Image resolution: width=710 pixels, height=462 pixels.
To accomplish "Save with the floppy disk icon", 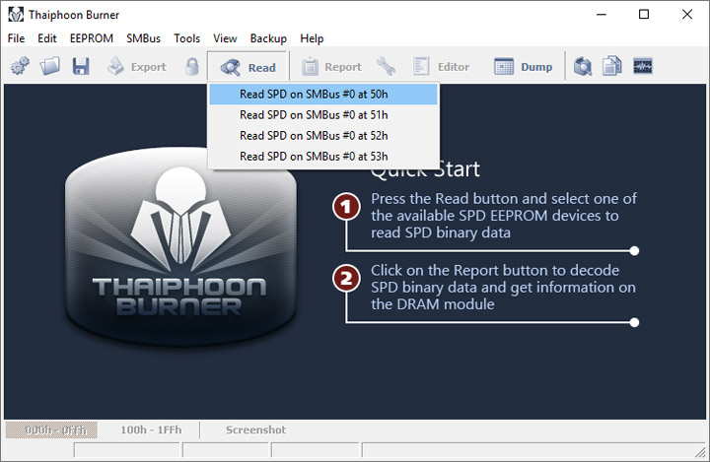I will pos(81,66).
